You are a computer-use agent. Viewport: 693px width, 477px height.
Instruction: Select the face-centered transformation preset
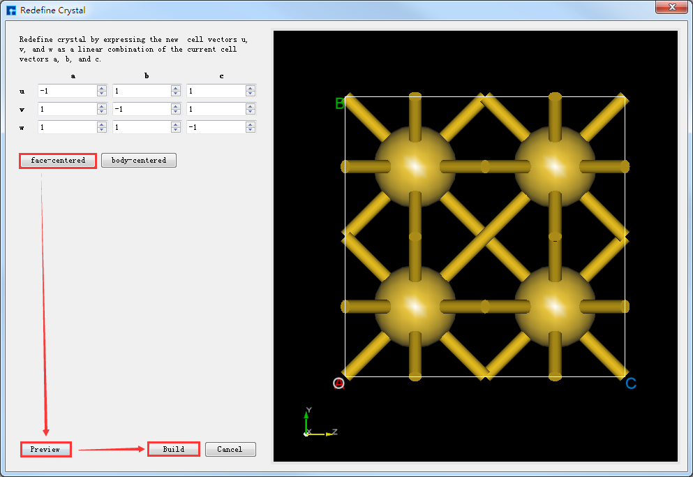(57, 160)
